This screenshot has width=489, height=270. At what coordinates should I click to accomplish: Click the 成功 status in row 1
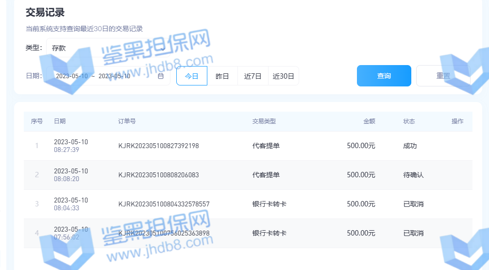pyautogui.click(x=410, y=146)
